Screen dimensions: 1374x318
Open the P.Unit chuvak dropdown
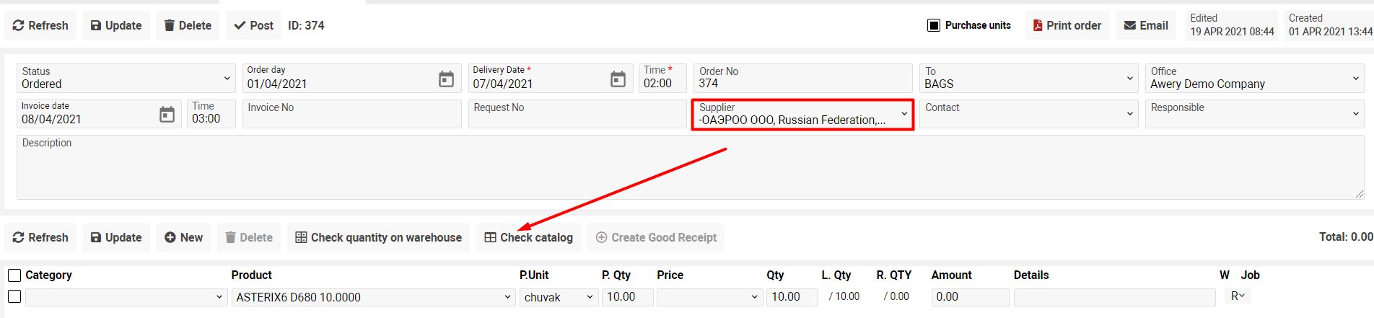point(589,297)
